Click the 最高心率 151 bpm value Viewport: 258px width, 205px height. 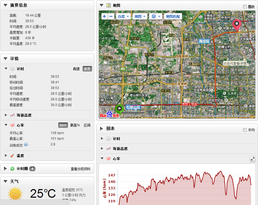click(57, 139)
